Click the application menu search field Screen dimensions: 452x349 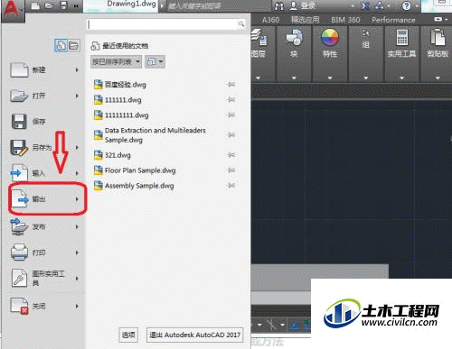click(163, 24)
